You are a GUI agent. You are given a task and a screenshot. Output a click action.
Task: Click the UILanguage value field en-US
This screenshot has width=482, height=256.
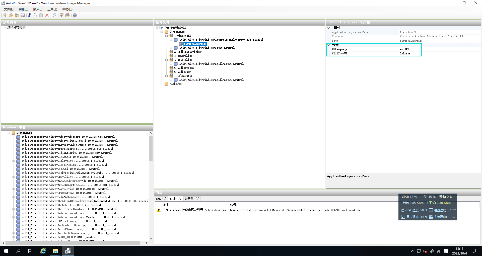coord(404,49)
